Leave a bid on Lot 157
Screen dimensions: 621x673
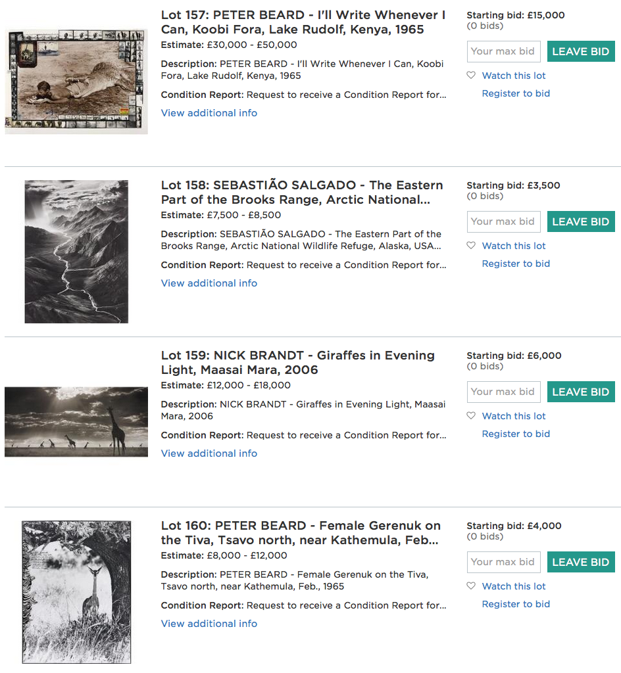(581, 51)
